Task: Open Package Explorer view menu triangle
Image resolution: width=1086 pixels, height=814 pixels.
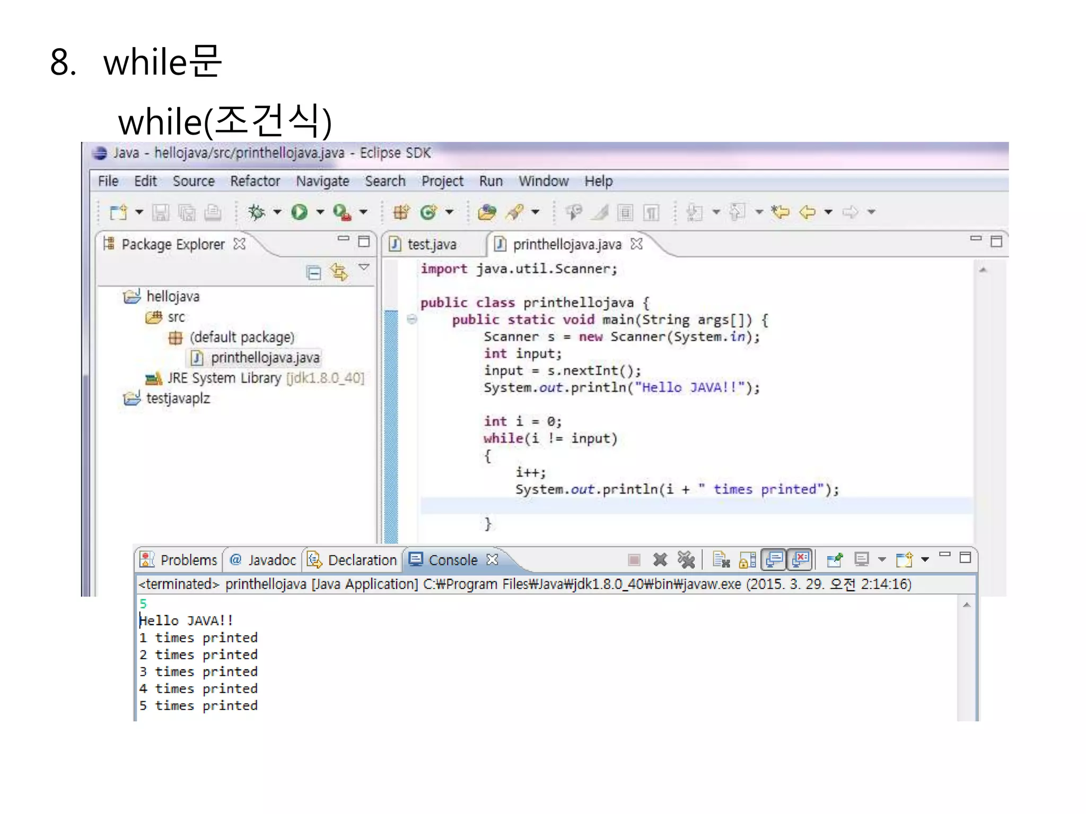Action: (x=364, y=267)
